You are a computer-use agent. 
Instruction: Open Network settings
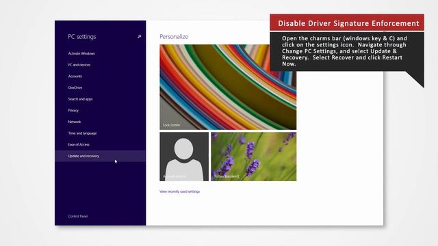[x=75, y=122]
